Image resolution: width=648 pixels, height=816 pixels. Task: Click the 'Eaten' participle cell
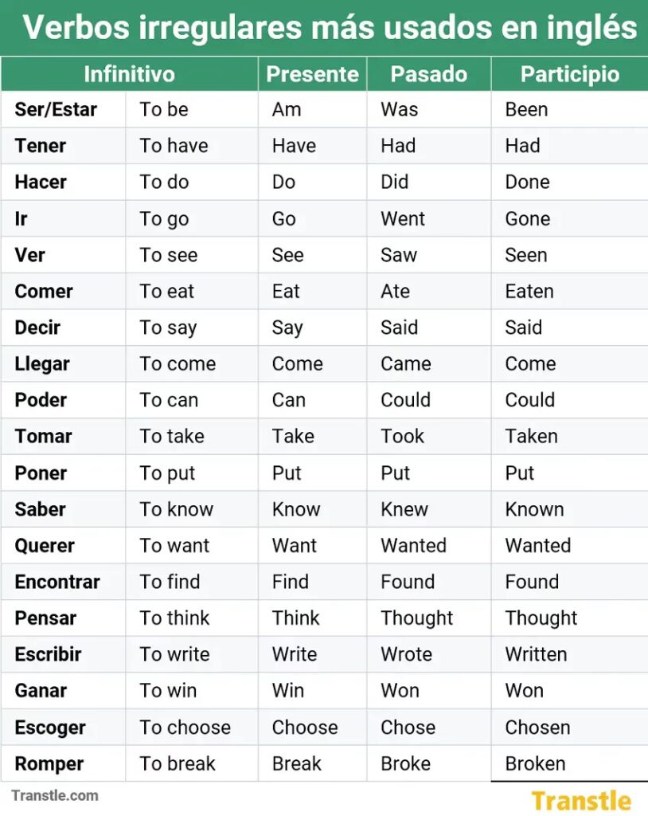[529, 291]
